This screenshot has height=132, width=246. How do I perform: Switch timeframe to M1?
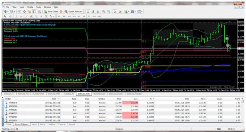click(x=59, y=16)
